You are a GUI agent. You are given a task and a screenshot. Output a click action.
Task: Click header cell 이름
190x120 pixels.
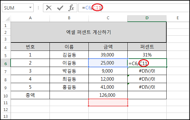click(x=69, y=47)
